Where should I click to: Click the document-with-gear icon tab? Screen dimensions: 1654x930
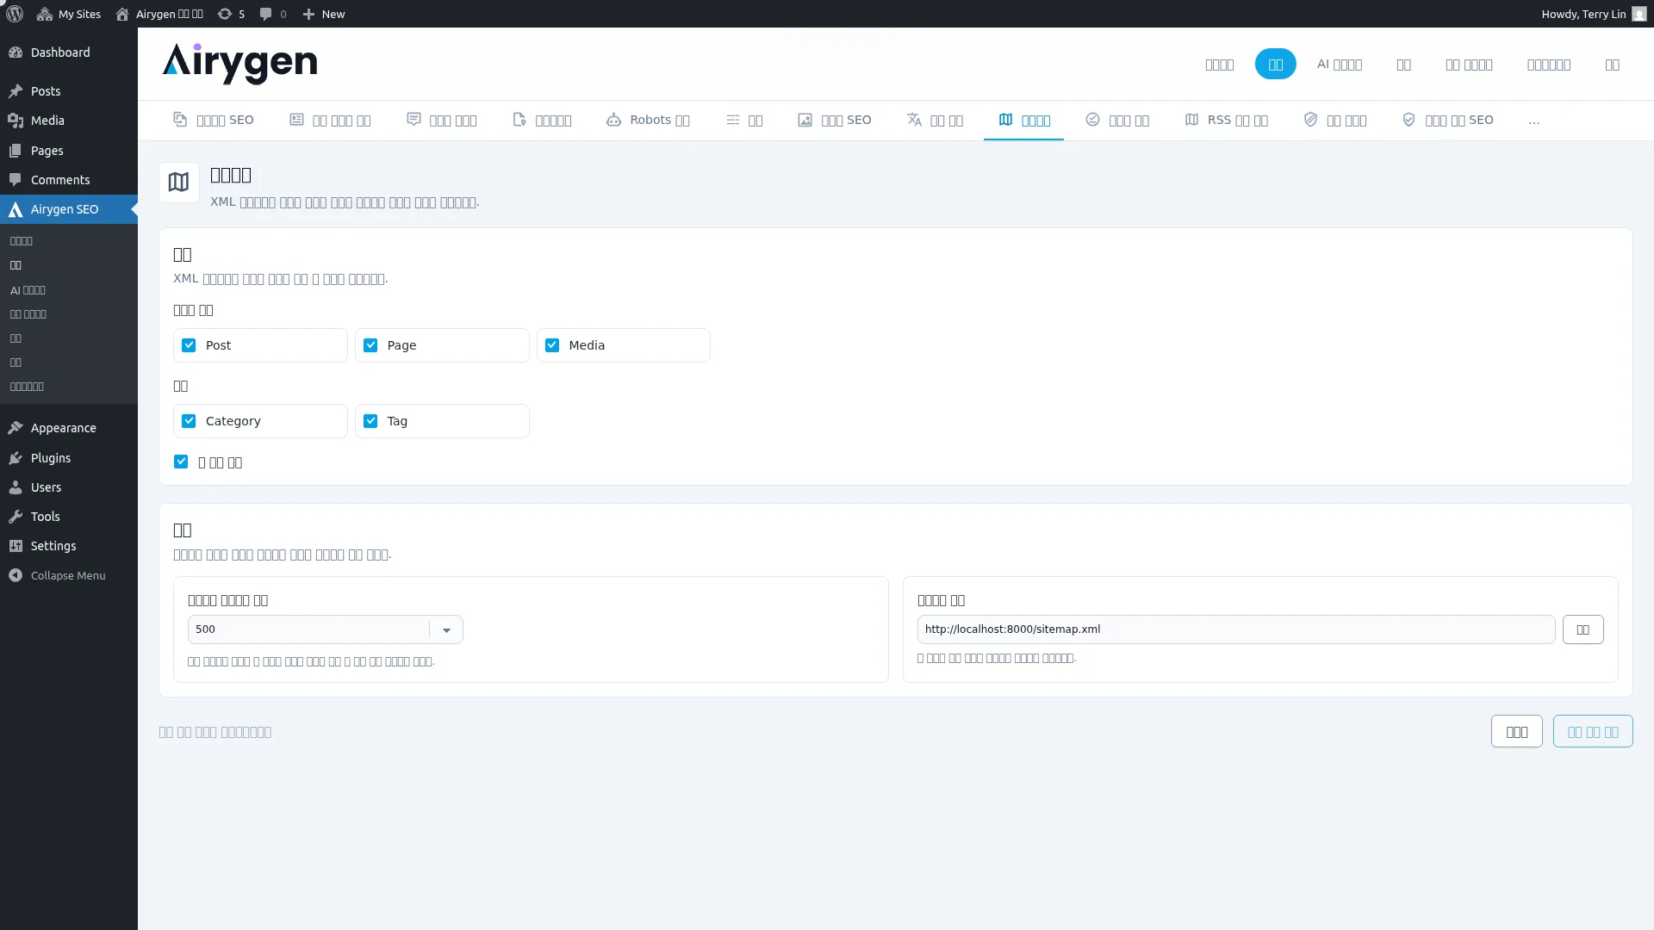coord(519,120)
